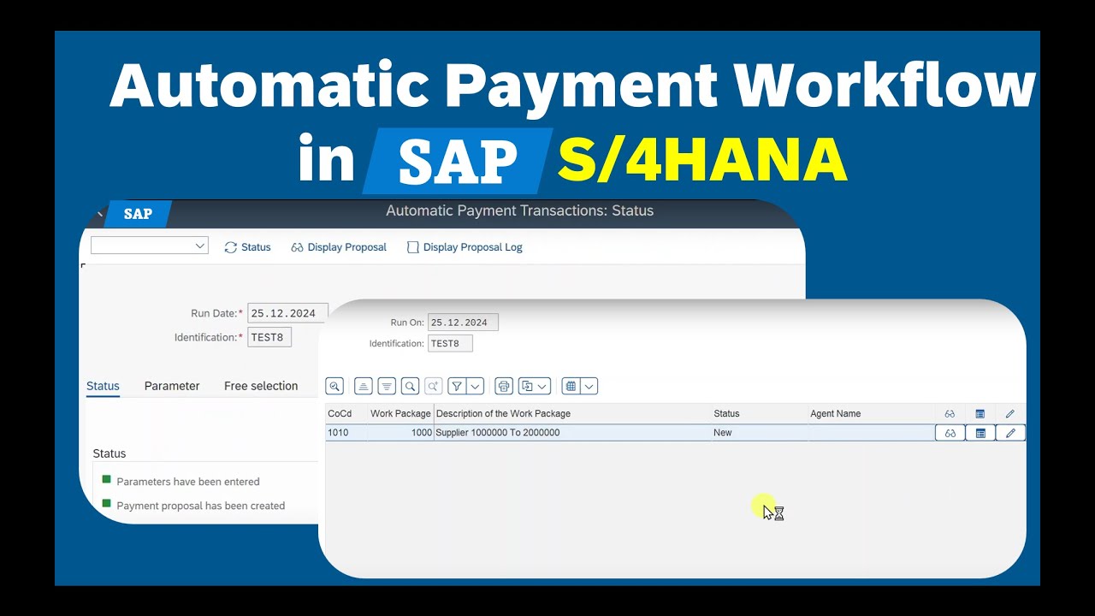Click the Run On field showing 25.12.2024
Image resolution: width=1095 pixels, height=616 pixels.
tap(463, 323)
